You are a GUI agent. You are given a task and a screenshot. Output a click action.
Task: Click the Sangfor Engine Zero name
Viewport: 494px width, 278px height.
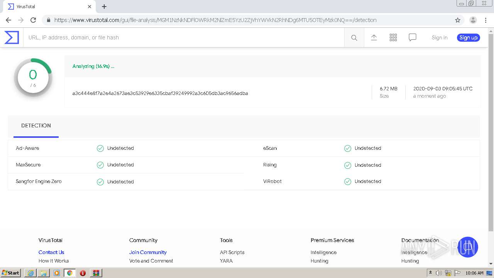coord(39,181)
